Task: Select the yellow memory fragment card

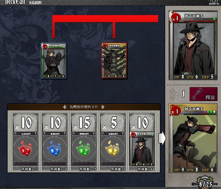Action: coord(113,142)
